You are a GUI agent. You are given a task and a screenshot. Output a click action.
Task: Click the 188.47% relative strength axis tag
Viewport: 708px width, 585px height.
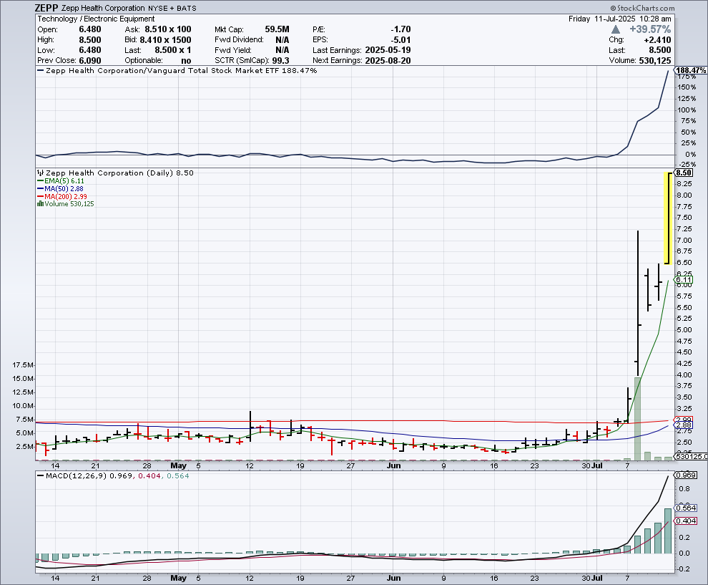(x=691, y=70)
